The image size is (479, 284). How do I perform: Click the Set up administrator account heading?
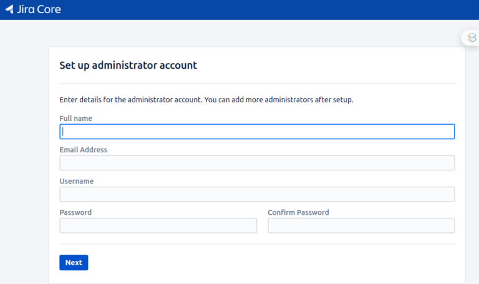(x=128, y=66)
